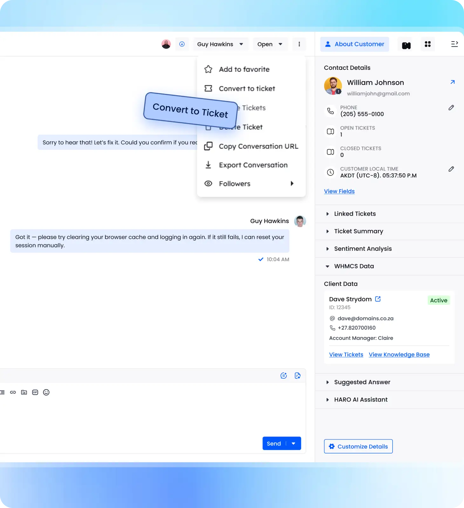The width and height of the screenshot is (464, 508).
Task: Edit customer local time pencil icon
Action: 451,169
